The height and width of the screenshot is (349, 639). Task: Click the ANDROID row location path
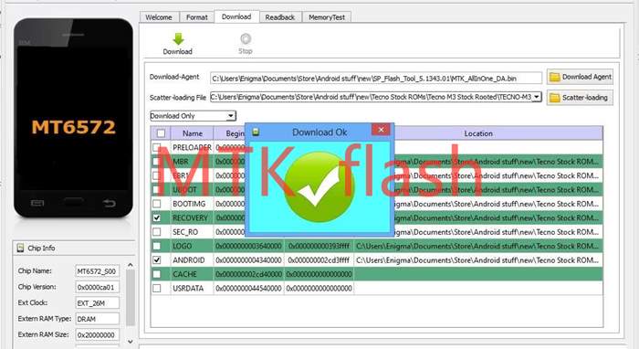(x=477, y=260)
